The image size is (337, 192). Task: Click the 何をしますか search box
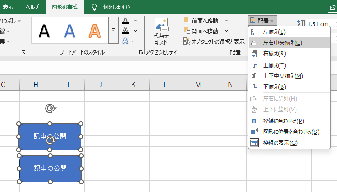click(116, 7)
